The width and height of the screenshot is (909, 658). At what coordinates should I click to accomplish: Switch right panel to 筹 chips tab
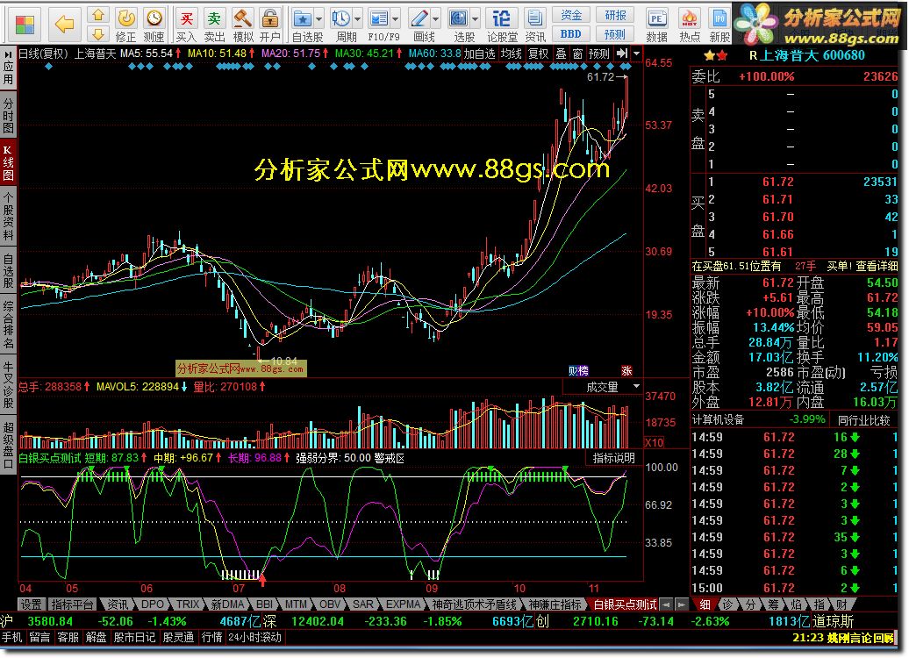773,604
